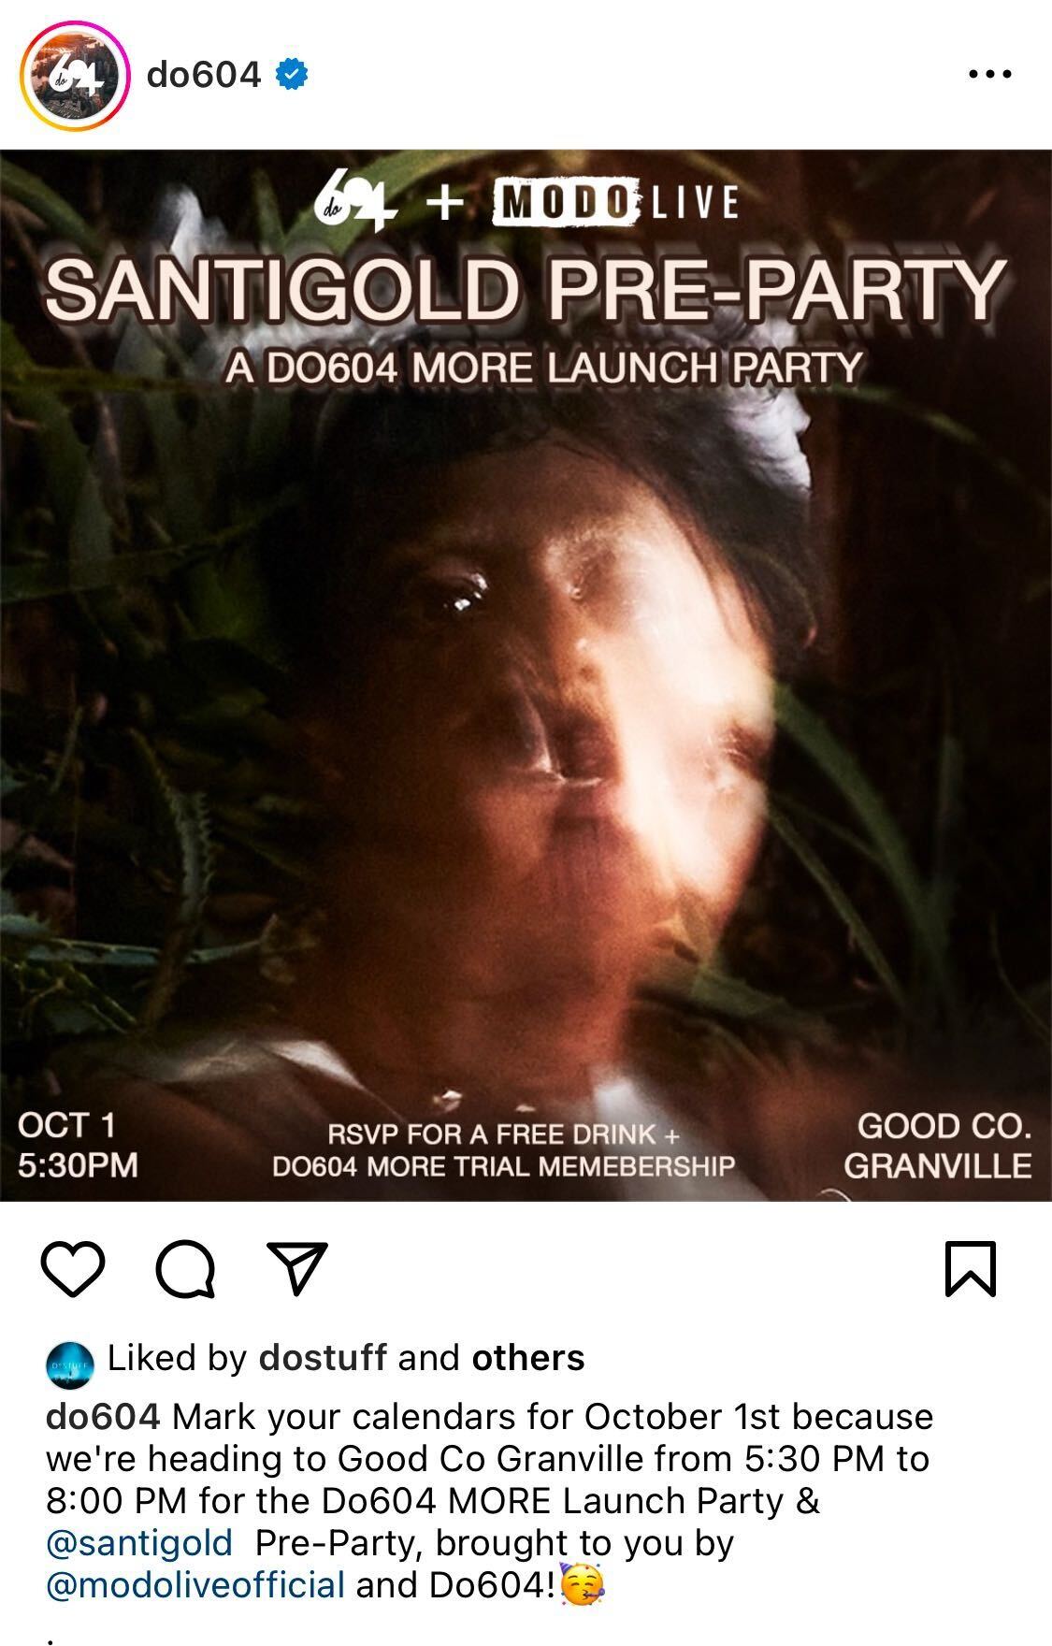Open do604 name in caption
1052x1646 pixels.
point(103,1417)
